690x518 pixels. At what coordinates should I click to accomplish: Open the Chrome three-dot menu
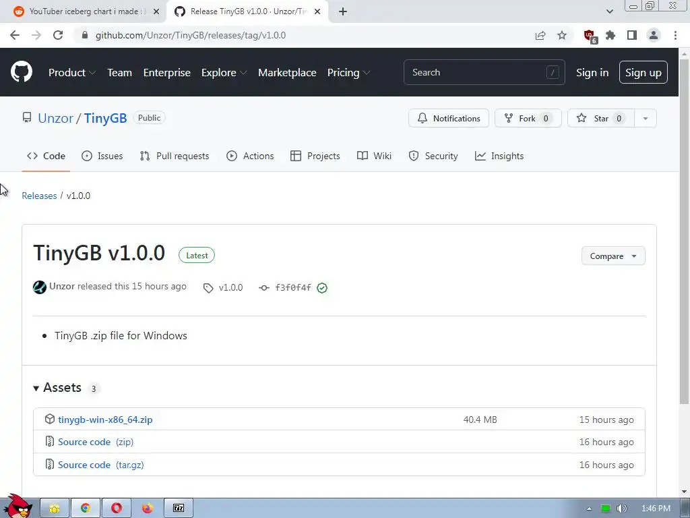point(675,35)
